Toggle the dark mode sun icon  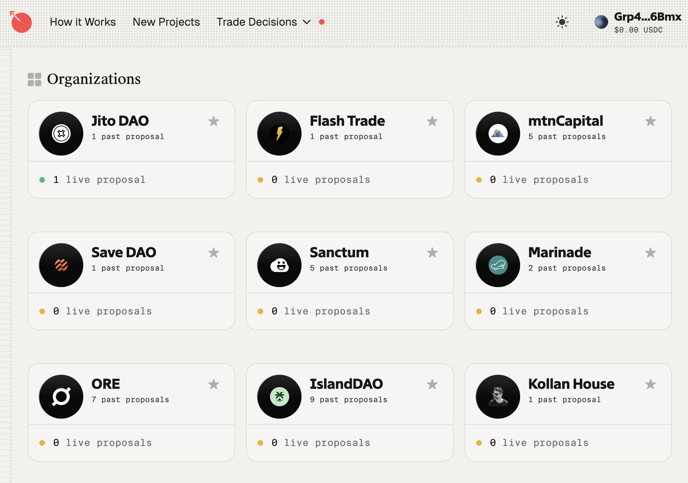(562, 22)
